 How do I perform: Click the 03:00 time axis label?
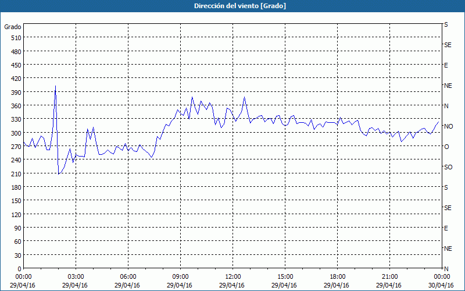coord(76,277)
